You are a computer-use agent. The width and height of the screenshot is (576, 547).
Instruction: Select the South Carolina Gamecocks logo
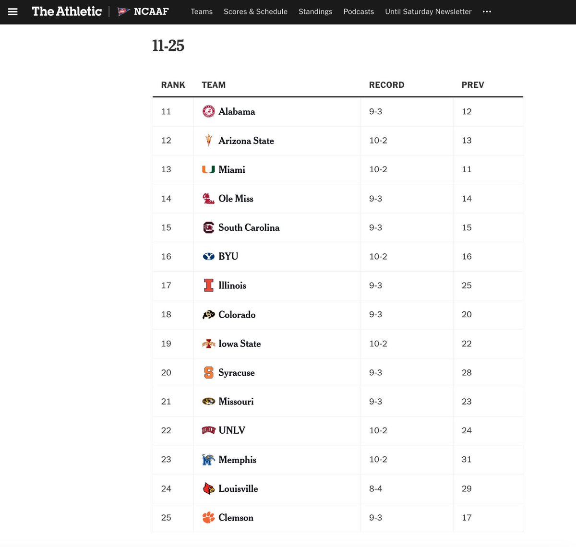coord(208,227)
